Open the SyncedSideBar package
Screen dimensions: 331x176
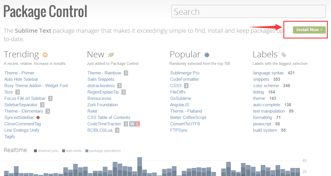tap(19, 118)
